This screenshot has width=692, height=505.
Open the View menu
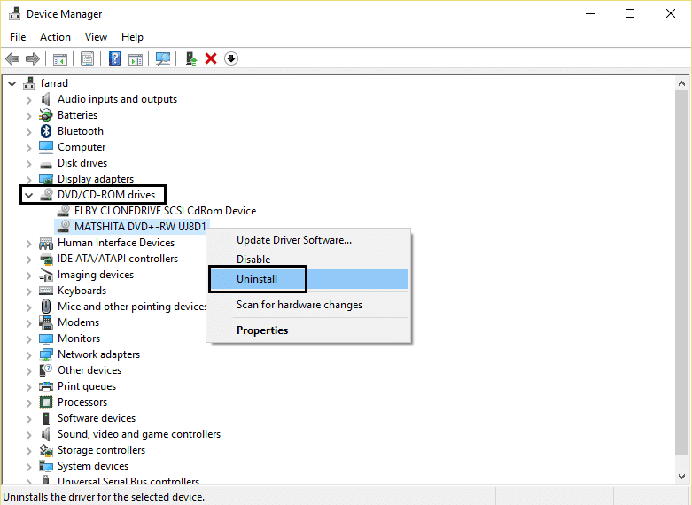click(x=96, y=37)
